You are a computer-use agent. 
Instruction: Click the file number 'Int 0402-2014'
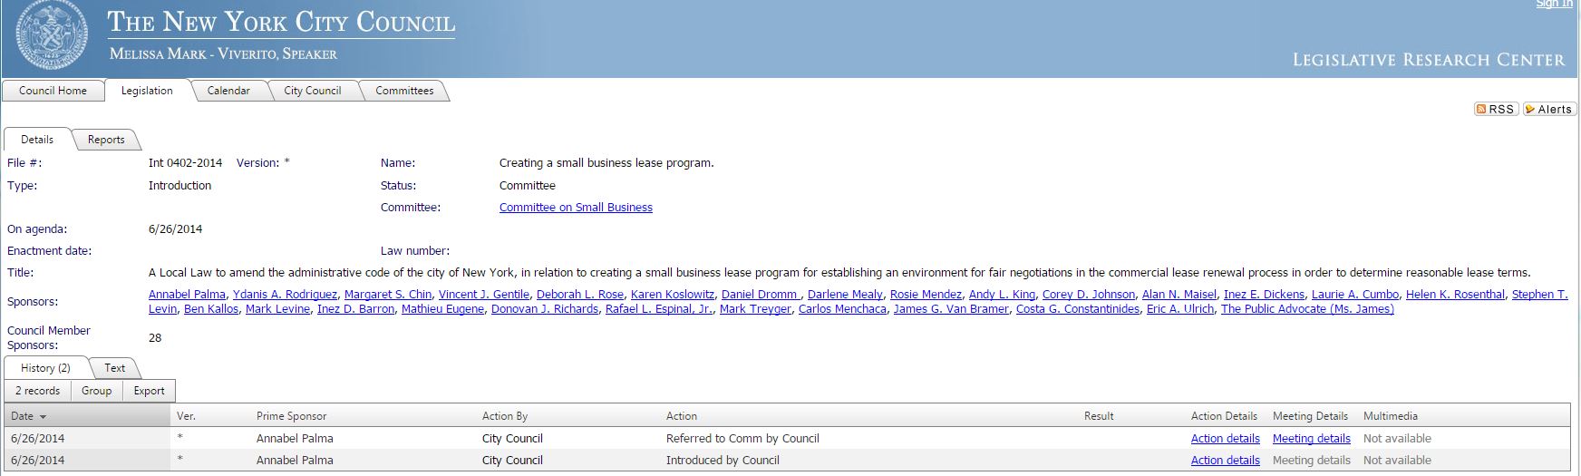point(185,163)
